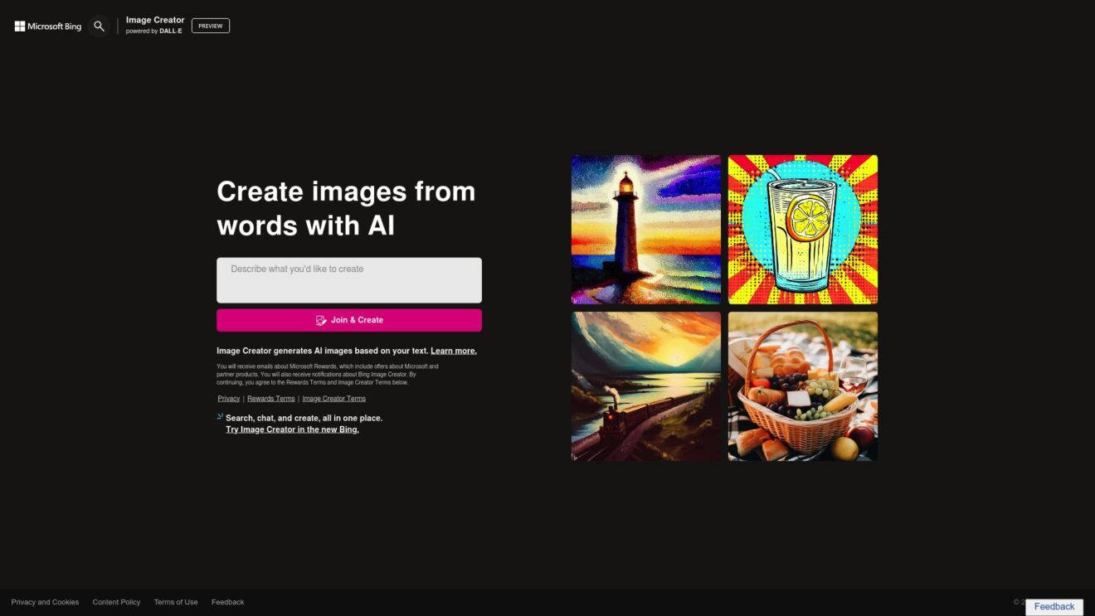Click the Microsoft grid logo icon
Viewport: 1095px width, 616px height.
(x=18, y=26)
